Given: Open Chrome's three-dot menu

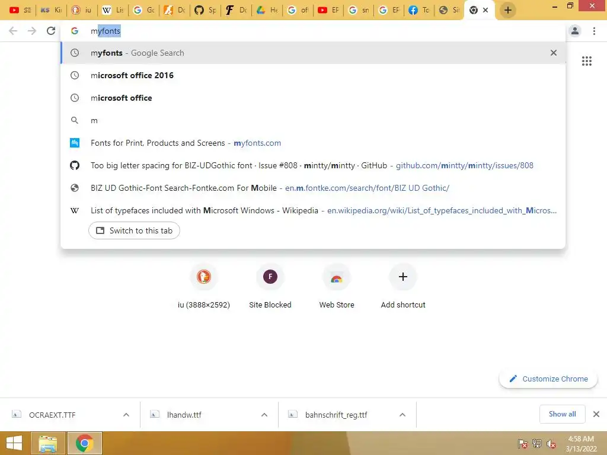Looking at the screenshot, I should (594, 31).
